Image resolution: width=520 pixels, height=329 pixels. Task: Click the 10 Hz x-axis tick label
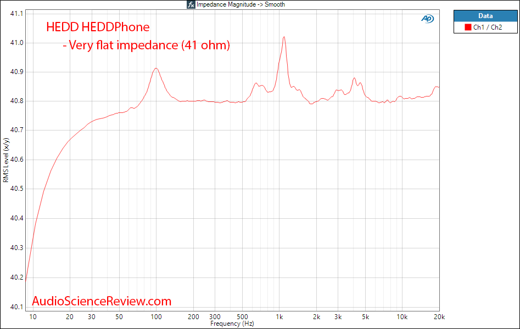[x=33, y=317]
